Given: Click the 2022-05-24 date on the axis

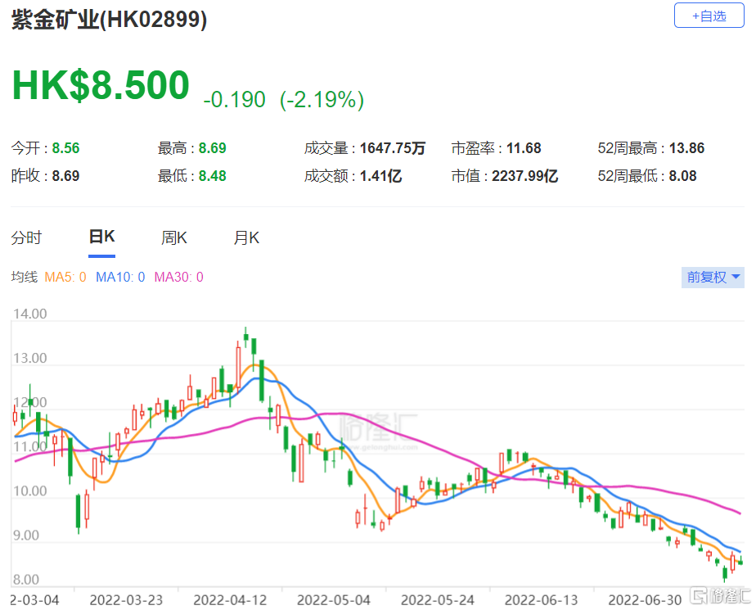Looking at the screenshot, I should (x=437, y=600).
